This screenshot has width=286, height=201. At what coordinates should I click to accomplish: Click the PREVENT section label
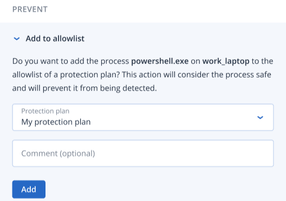30,9
